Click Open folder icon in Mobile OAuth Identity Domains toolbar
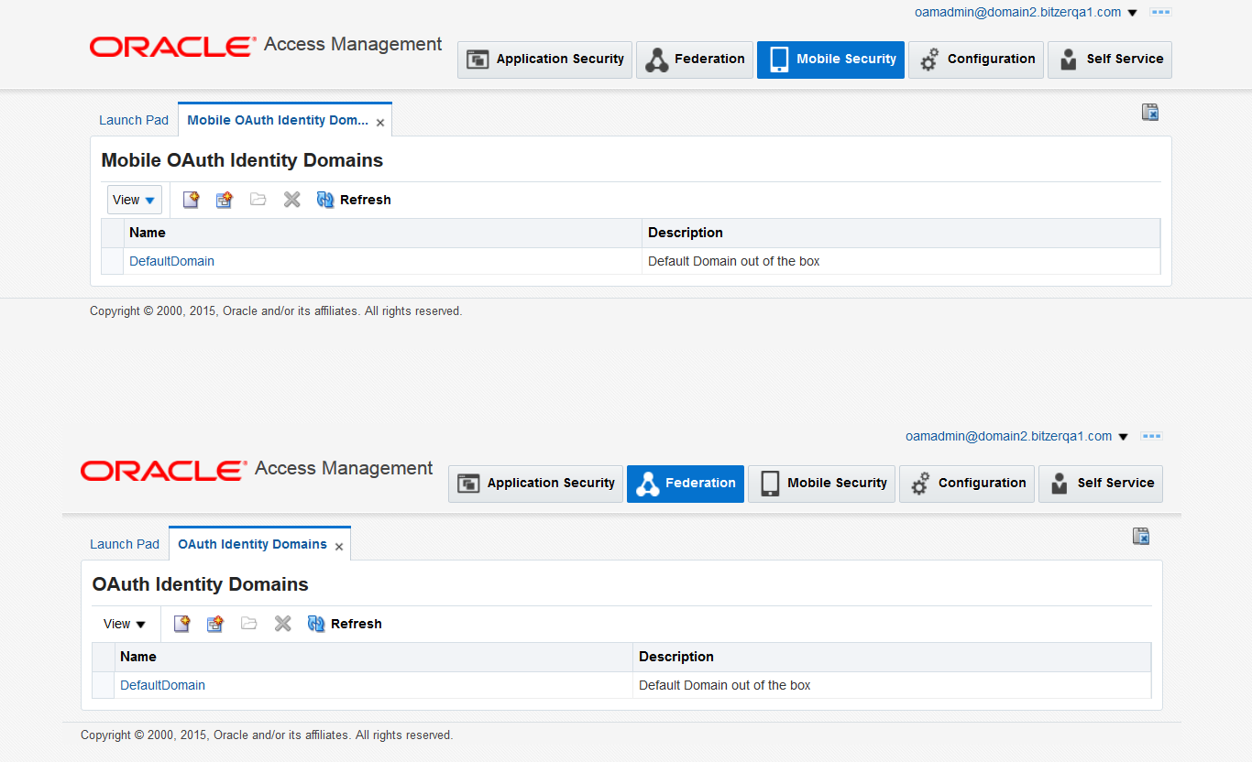Screen dimensions: 1252x762 (258, 200)
